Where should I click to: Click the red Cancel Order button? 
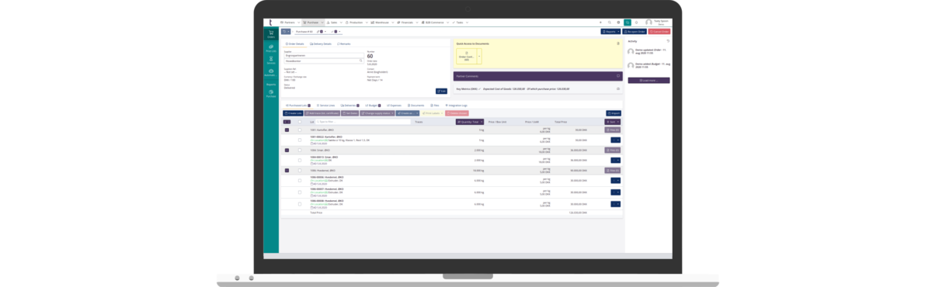(659, 32)
